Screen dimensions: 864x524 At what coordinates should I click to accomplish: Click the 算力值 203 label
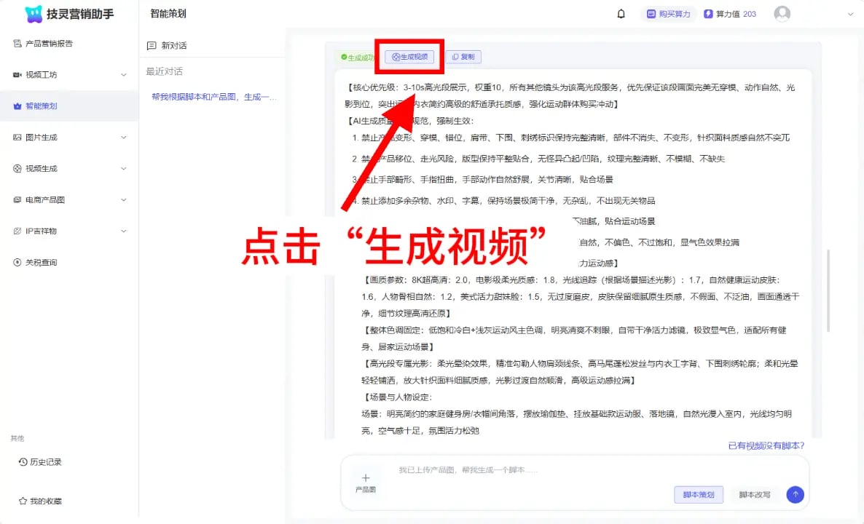coord(736,14)
